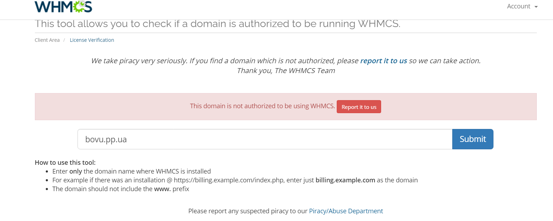This screenshot has width=553, height=221.
Task: Select the License Verification breadcrumb
Action: click(92, 40)
